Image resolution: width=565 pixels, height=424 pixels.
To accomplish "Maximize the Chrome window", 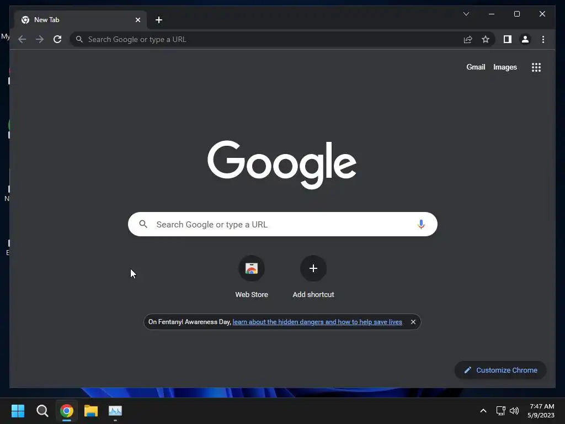I will point(516,14).
